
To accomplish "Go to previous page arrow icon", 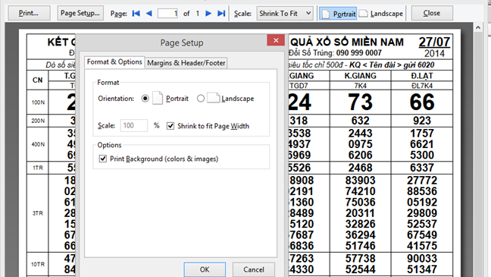I will pos(149,13).
